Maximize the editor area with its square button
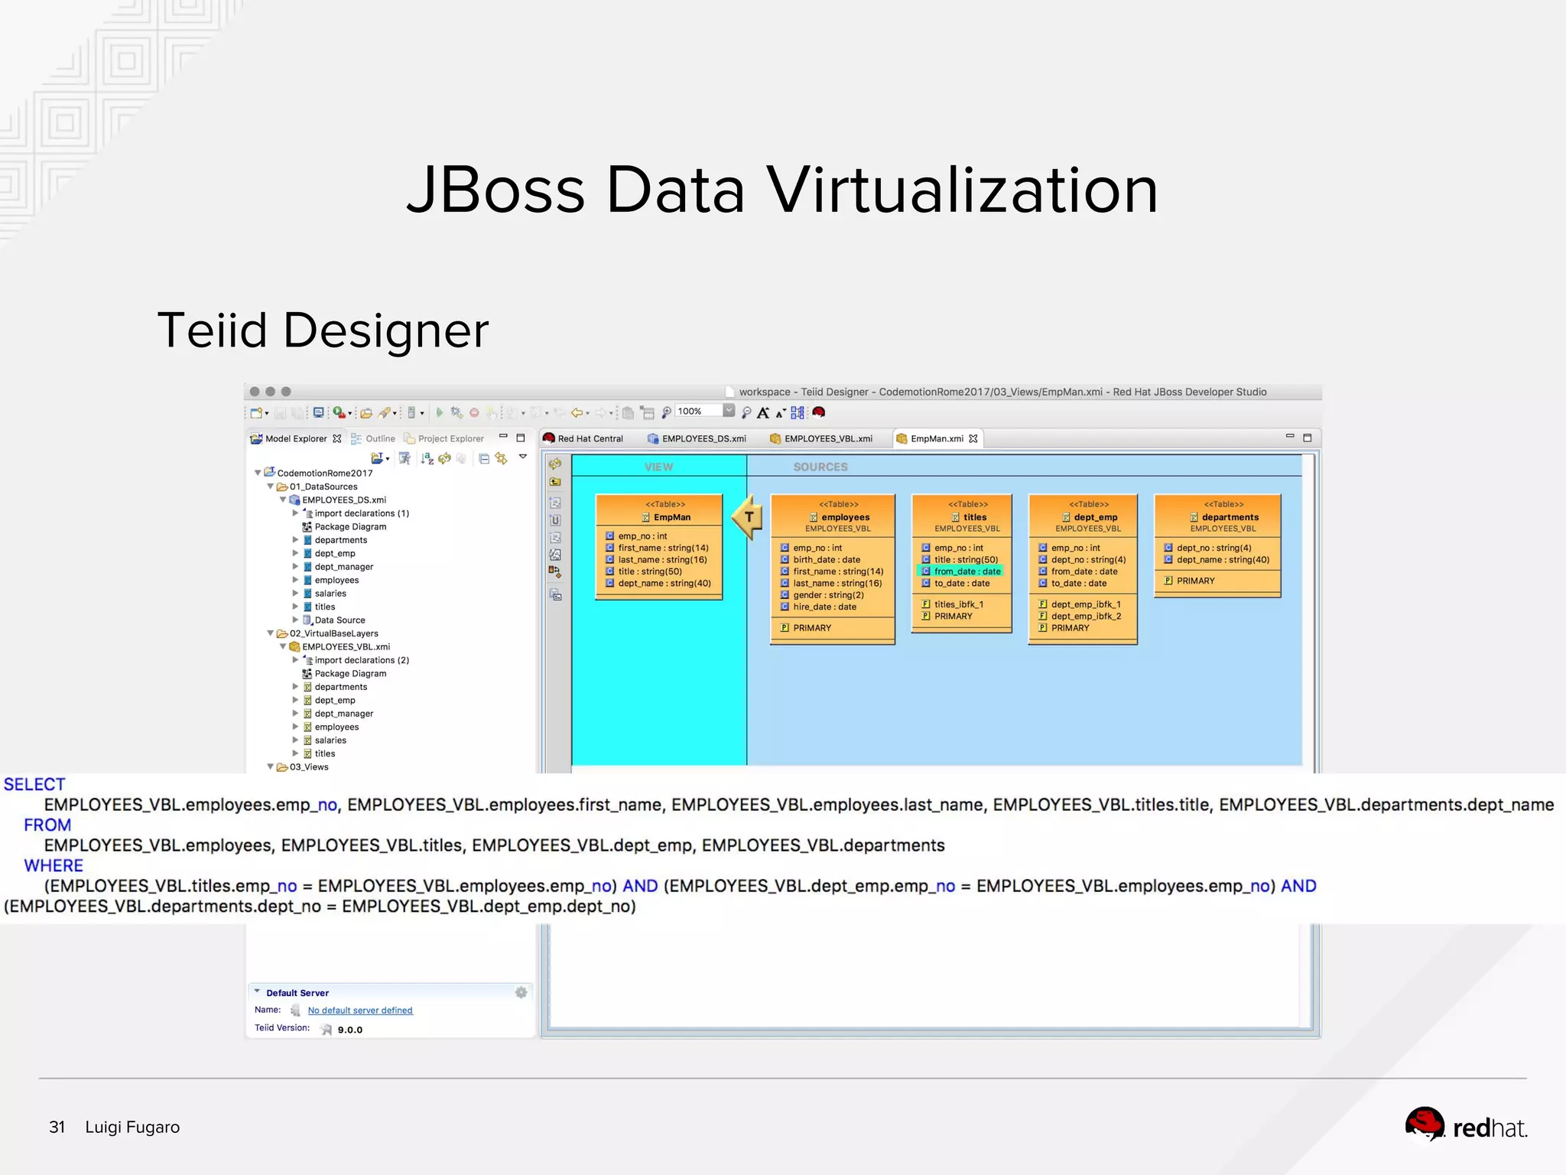Screen dimensions: 1566x1175 (x=1308, y=438)
